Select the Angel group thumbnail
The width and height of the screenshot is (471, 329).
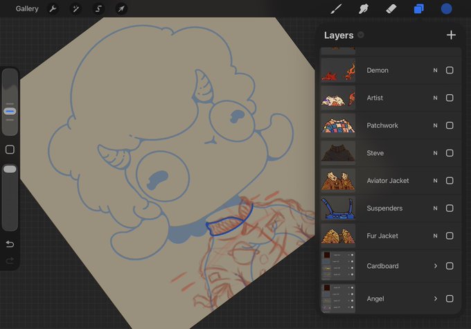338,299
